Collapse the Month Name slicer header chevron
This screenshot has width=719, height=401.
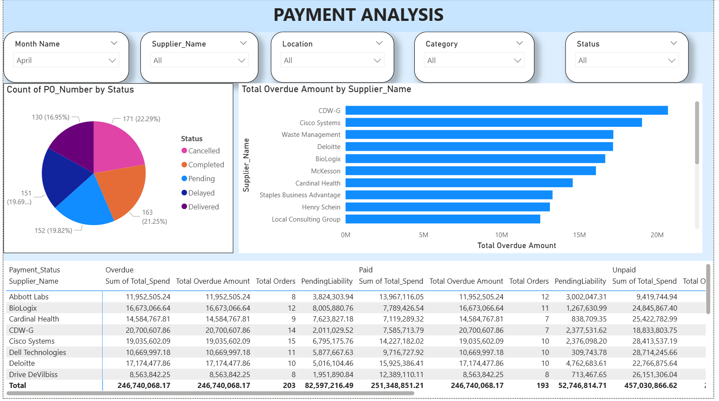pyautogui.click(x=114, y=43)
